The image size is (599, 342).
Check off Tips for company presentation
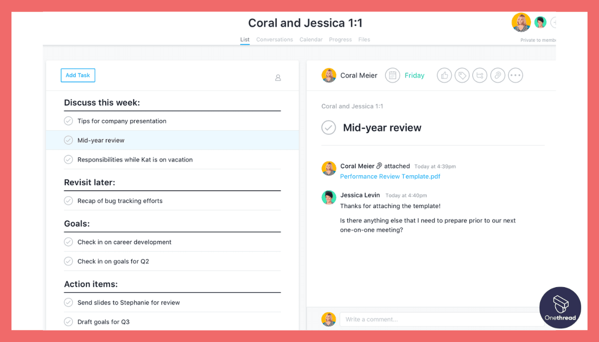tap(68, 121)
